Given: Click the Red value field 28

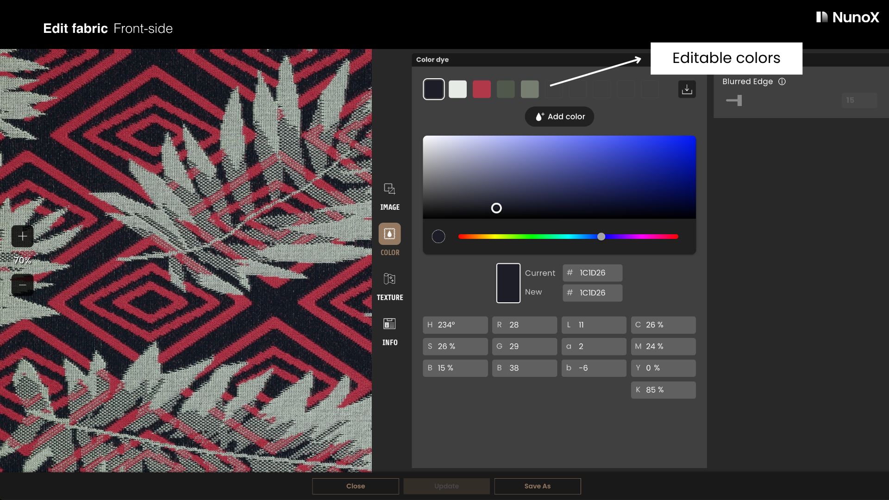Looking at the screenshot, I should tap(525, 325).
